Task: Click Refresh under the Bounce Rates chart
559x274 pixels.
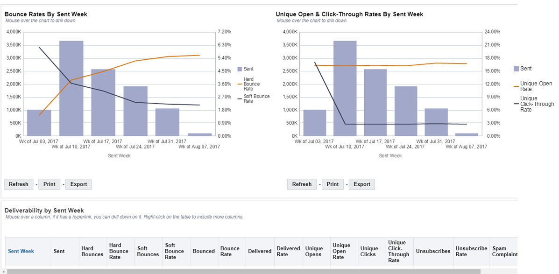Action: coord(19,184)
